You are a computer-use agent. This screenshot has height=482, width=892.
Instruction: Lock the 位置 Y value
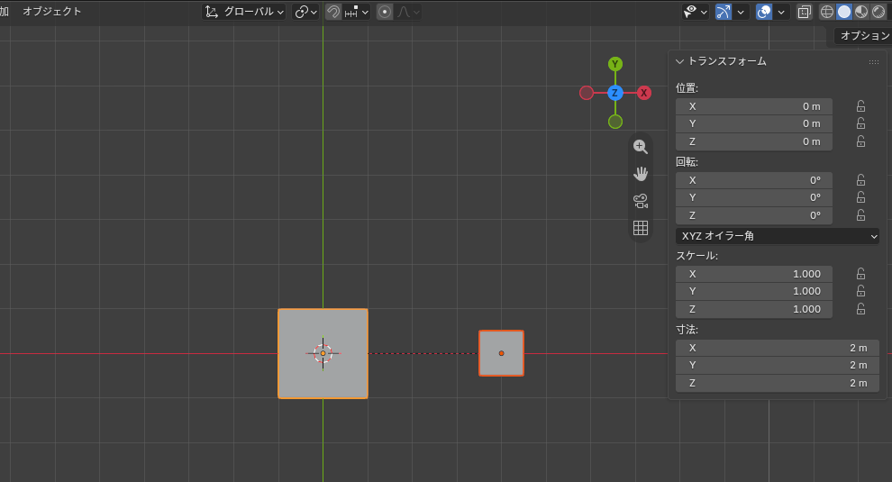860,123
